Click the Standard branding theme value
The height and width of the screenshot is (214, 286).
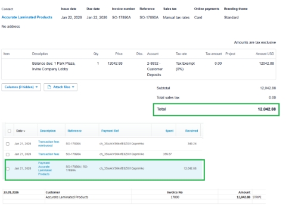point(231,17)
